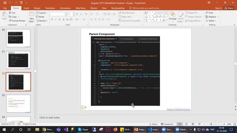237x133 pixels.
Task: Switch to the Slide Show tab
Action: tap(81, 8)
